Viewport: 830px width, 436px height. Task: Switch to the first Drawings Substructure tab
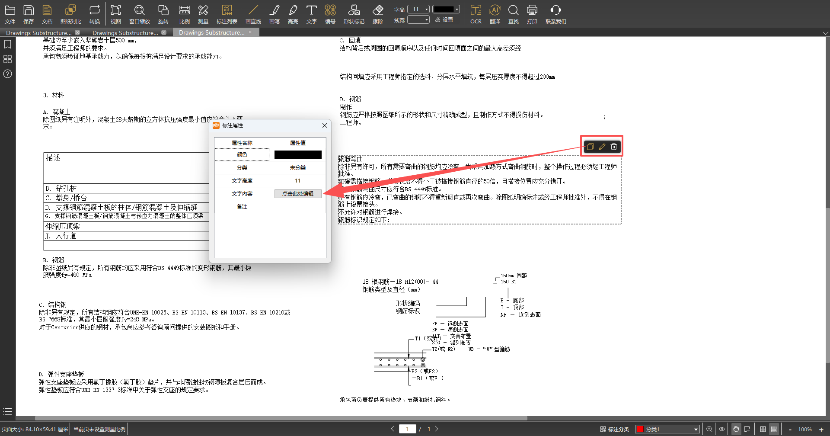tap(39, 32)
